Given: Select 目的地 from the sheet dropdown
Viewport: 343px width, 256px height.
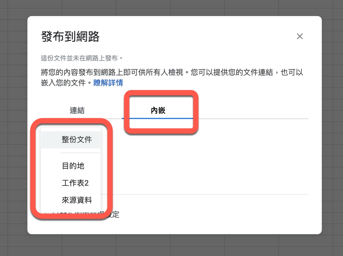Looking at the screenshot, I should point(73,166).
